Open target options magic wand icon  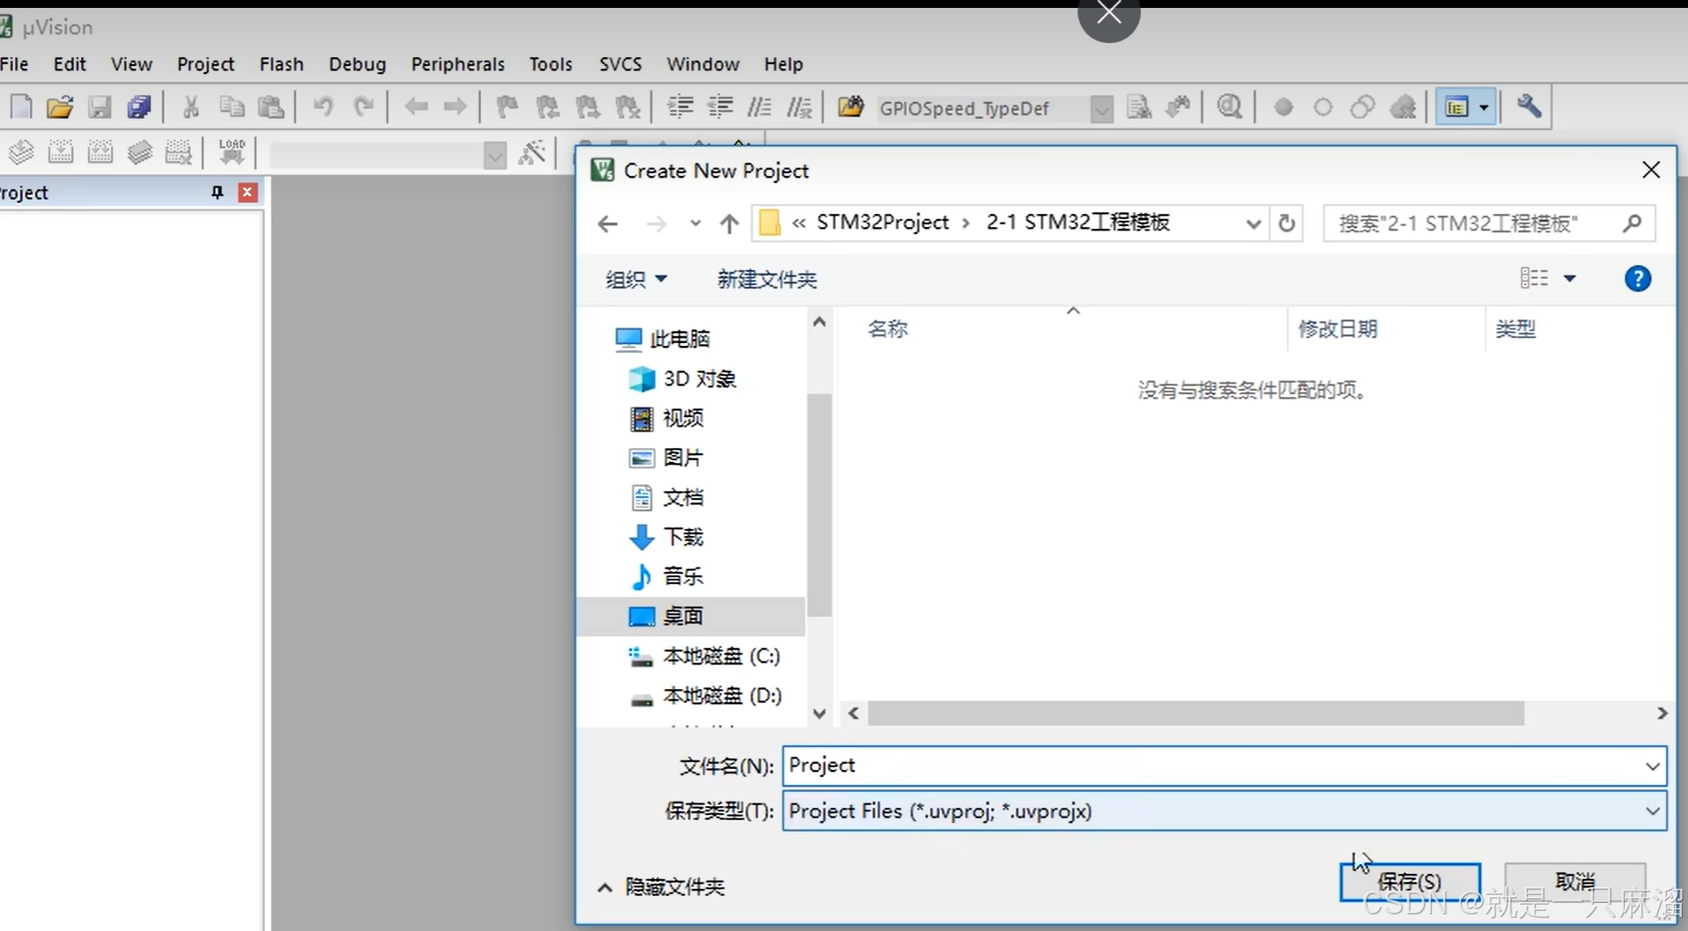tap(532, 152)
